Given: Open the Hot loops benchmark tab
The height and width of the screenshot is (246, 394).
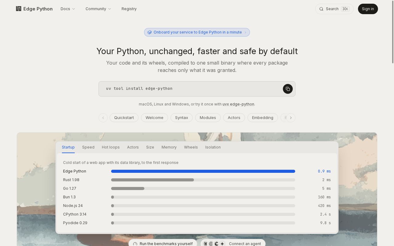Looking at the screenshot, I should pyautogui.click(x=111, y=147).
